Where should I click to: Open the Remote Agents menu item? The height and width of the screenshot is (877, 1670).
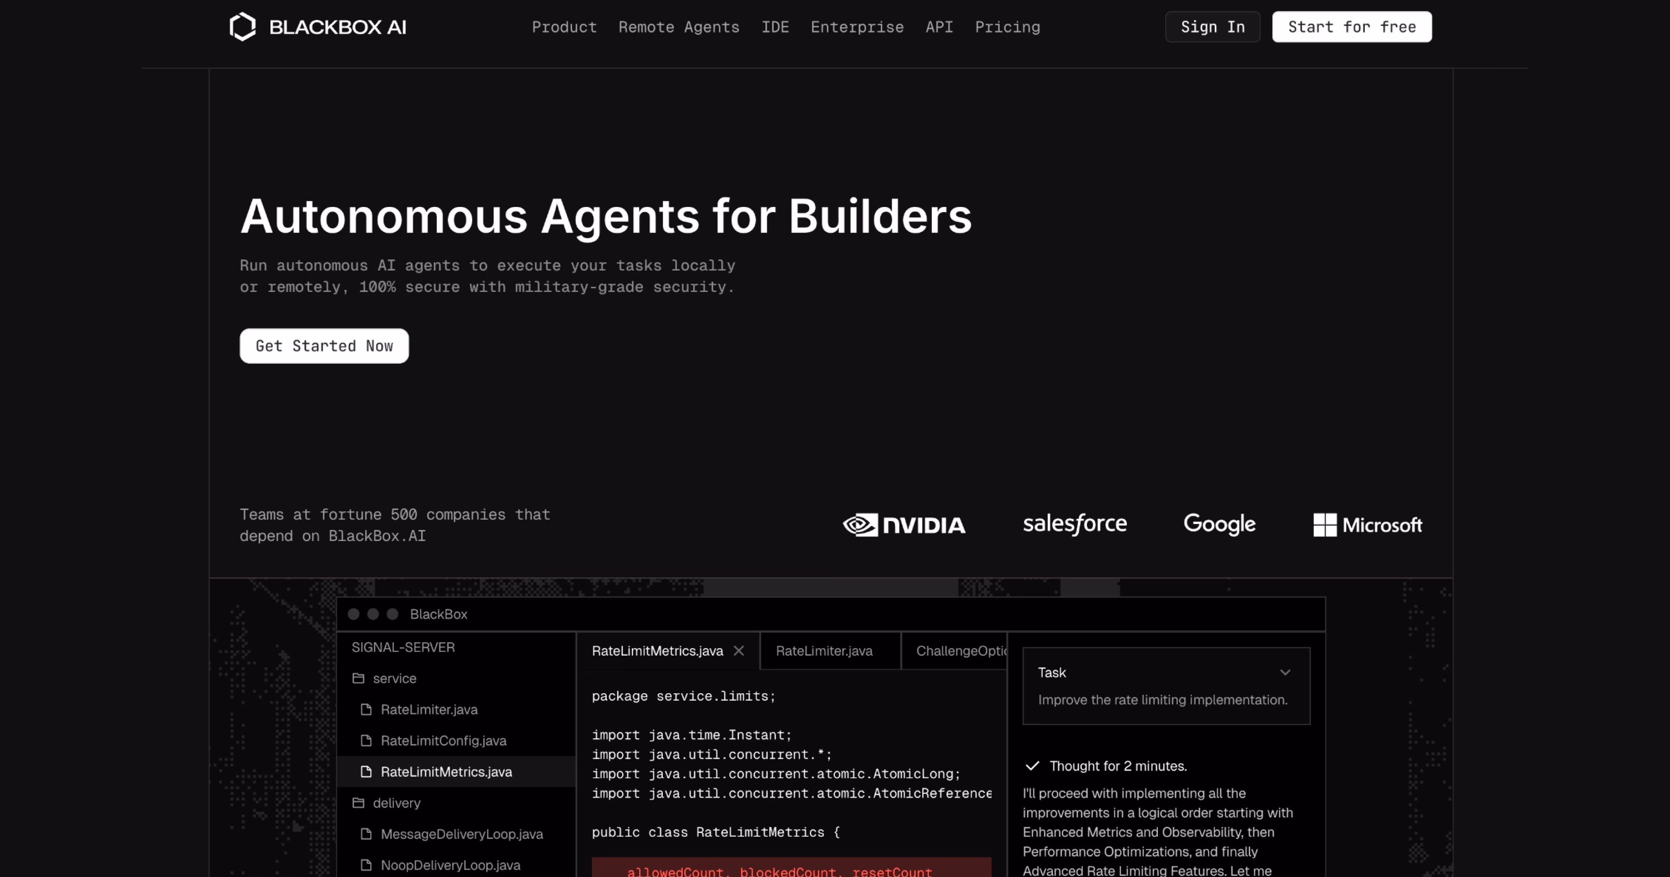pos(678,27)
